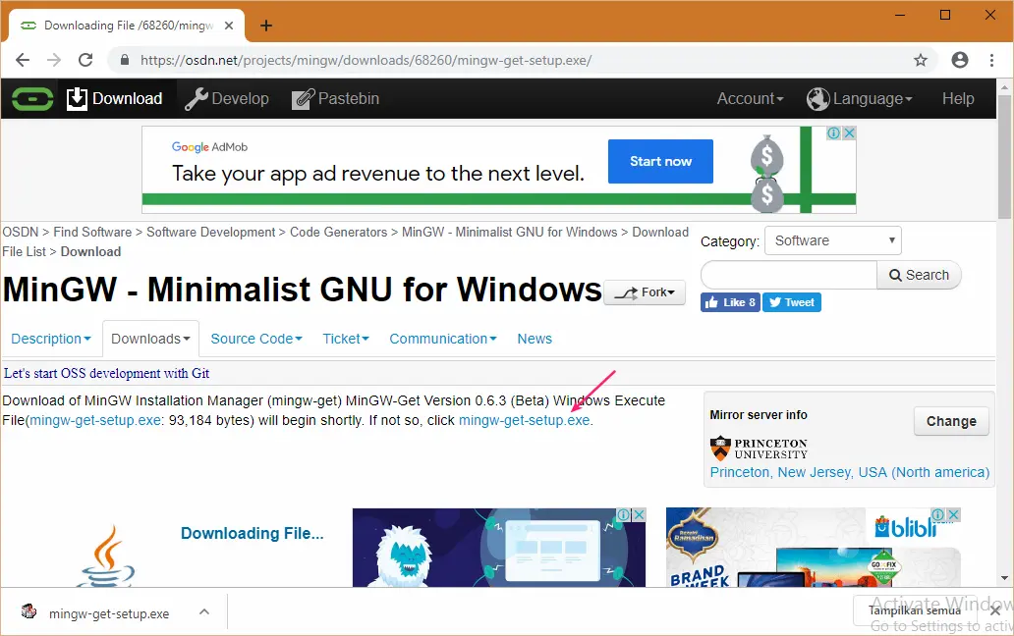Viewport: 1014px width, 636px height.
Task: Open the blibli Brand Week ad
Action: click(814, 548)
